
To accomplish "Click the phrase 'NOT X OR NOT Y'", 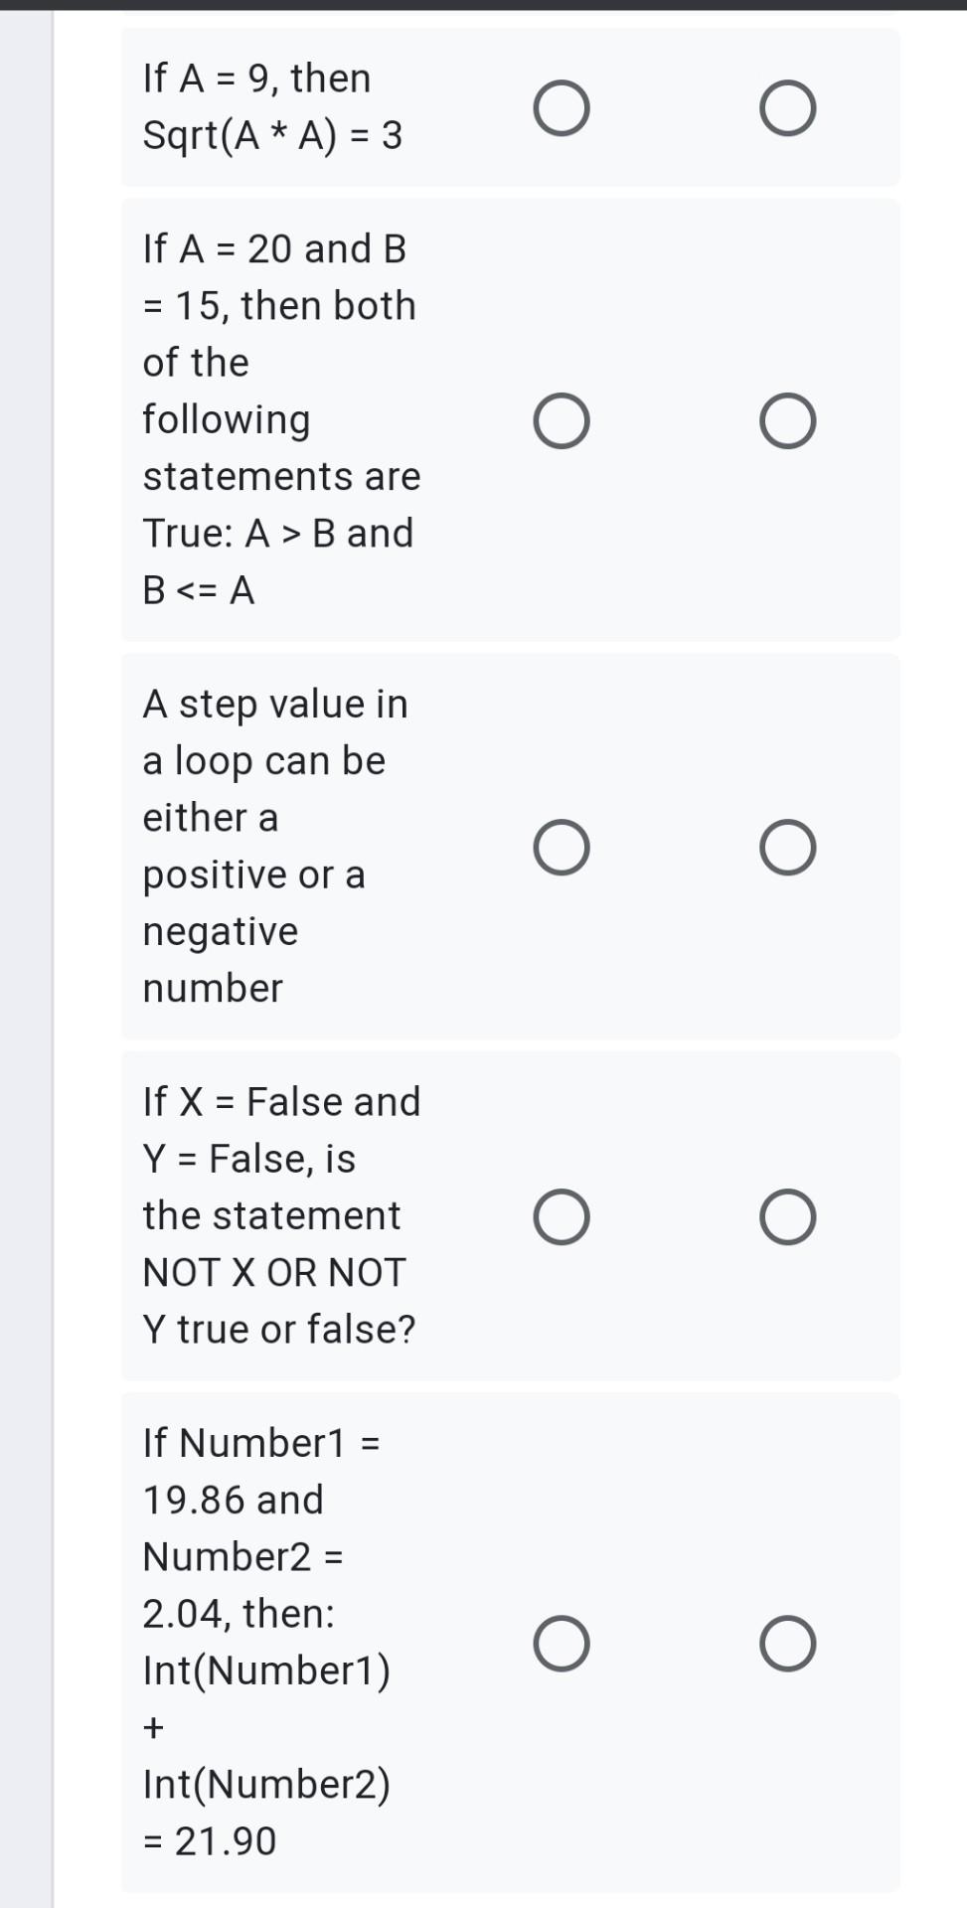I will pyautogui.click(x=272, y=1272).
